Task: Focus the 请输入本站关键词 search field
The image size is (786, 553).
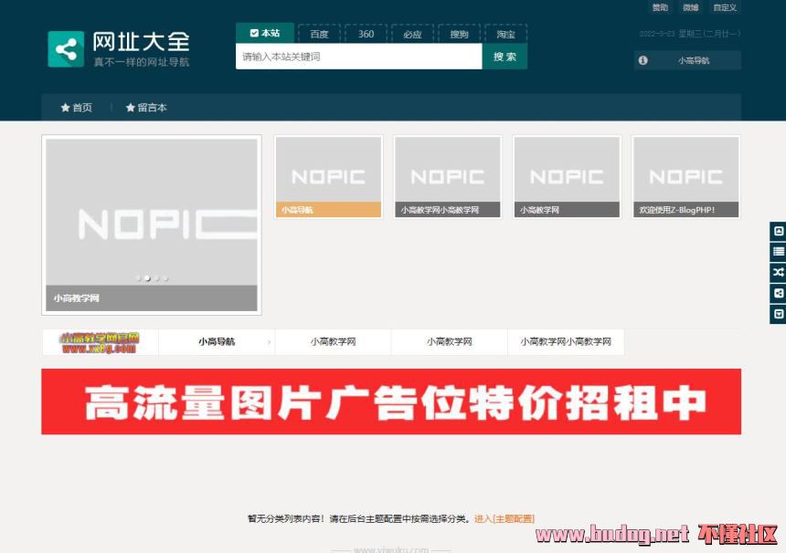Action: tap(359, 57)
